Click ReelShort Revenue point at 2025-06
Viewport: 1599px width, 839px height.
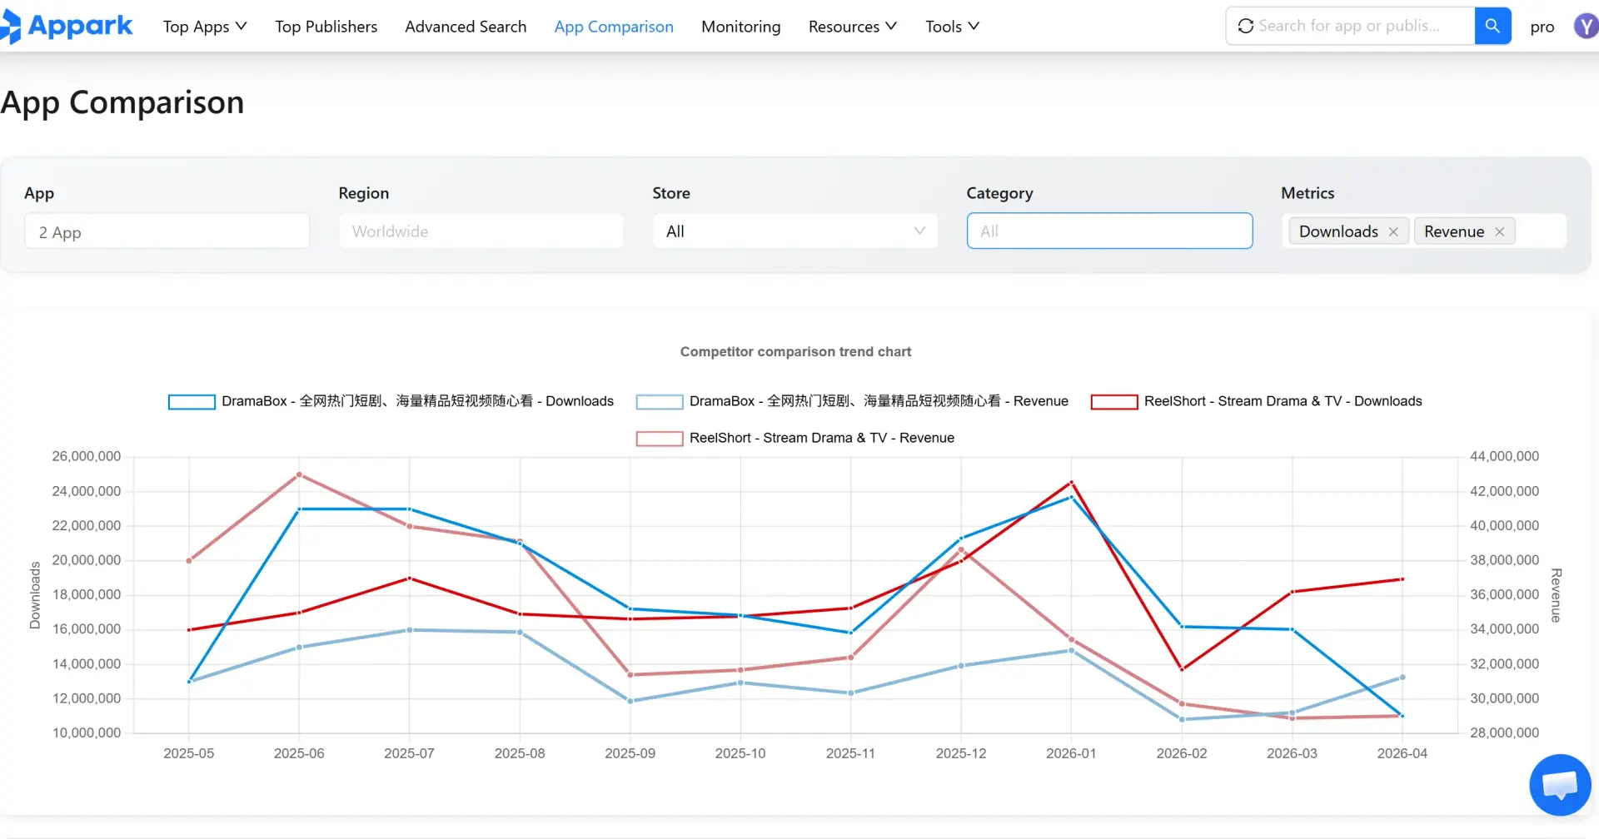(299, 474)
